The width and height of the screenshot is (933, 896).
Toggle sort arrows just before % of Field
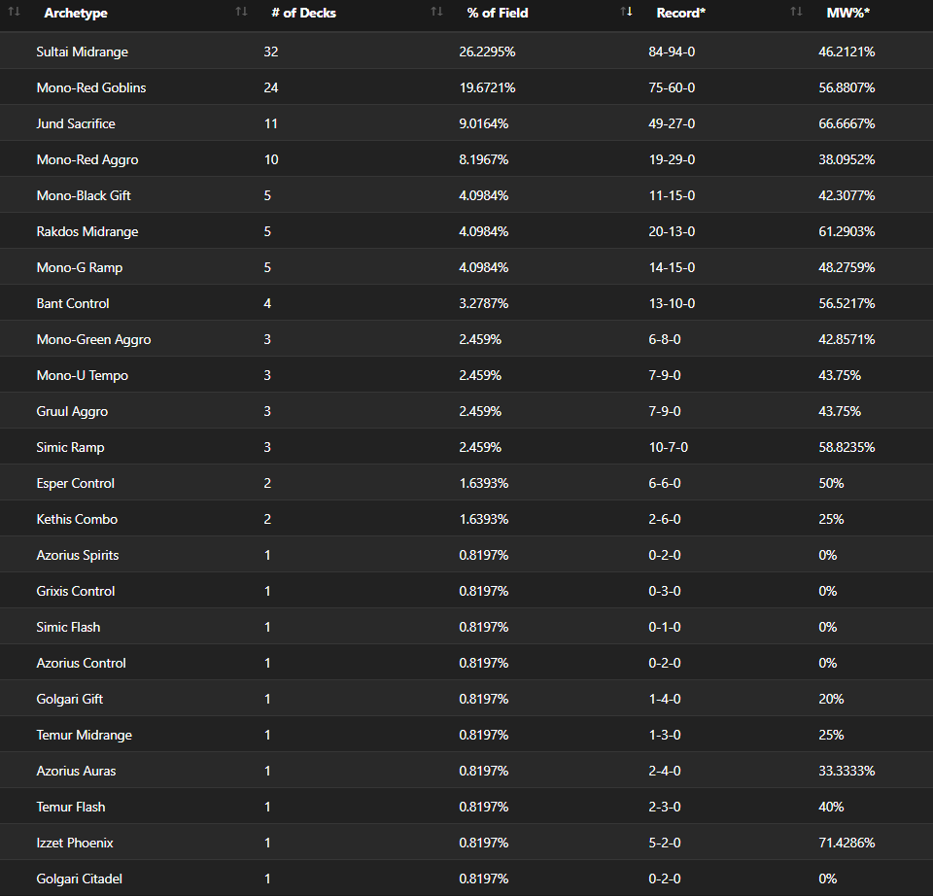point(436,12)
